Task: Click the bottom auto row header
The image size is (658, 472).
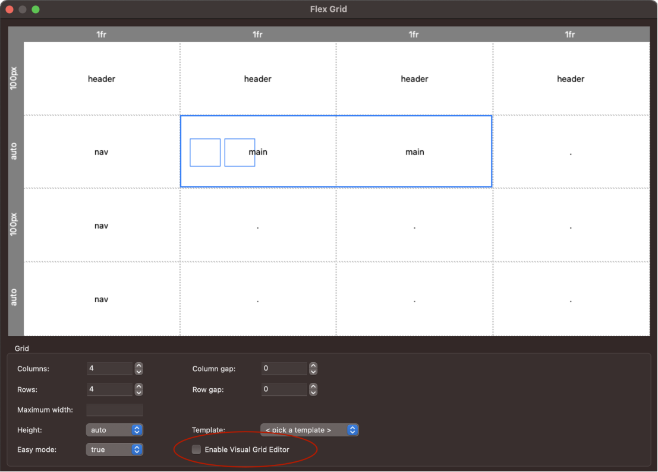Action: click(15, 297)
